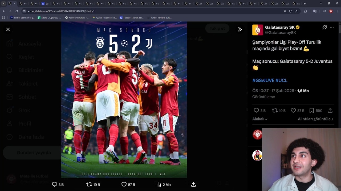341x191 pixels.
Task: Open first reply's red circular avatar
Action: (x=257, y=135)
